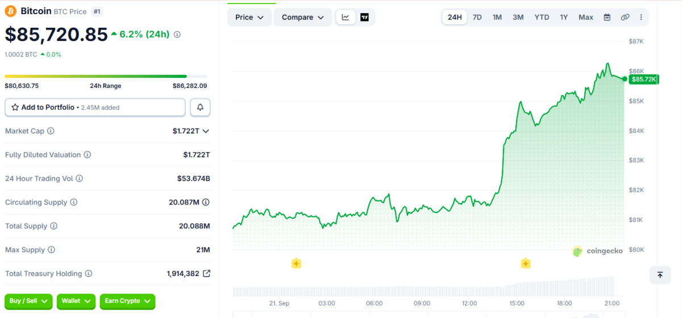Select the 3M time range tab
This screenshot has height=318, width=682.
(x=518, y=17)
